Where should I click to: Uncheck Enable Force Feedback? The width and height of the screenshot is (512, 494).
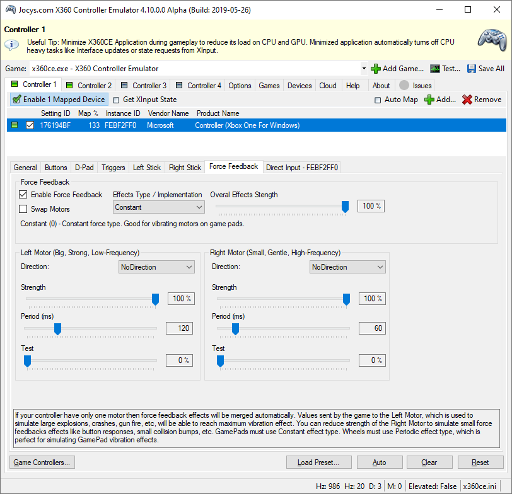coord(23,195)
